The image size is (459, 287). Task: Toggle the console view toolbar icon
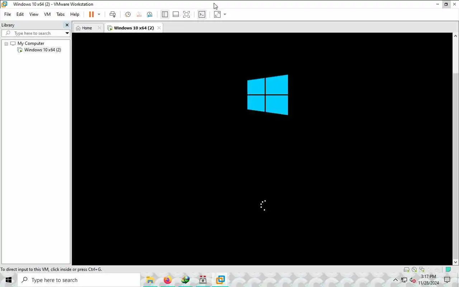[202, 14]
